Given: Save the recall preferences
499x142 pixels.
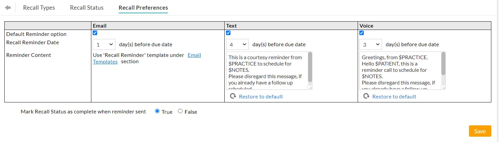Looking at the screenshot, I should tap(480, 131).
